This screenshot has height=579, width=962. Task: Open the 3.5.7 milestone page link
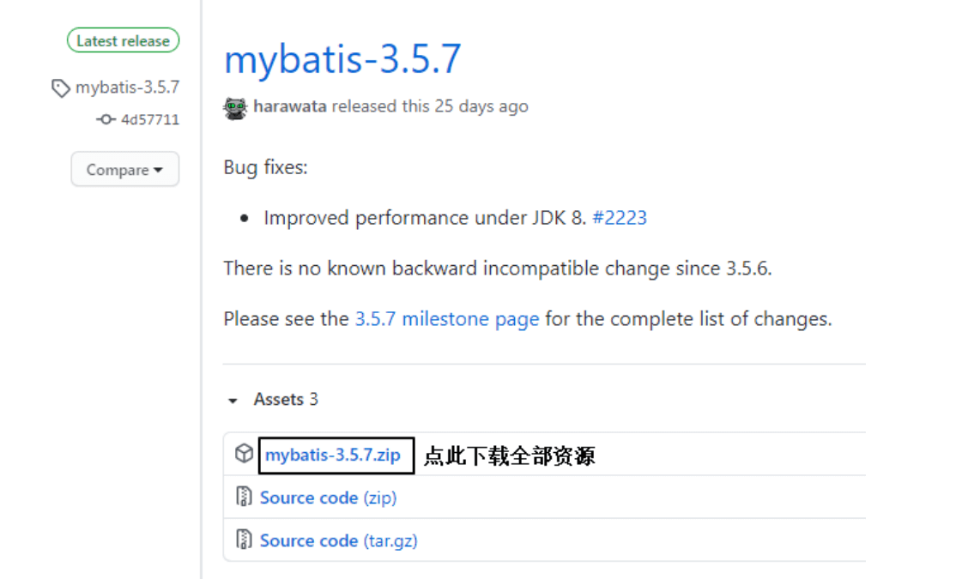point(447,320)
